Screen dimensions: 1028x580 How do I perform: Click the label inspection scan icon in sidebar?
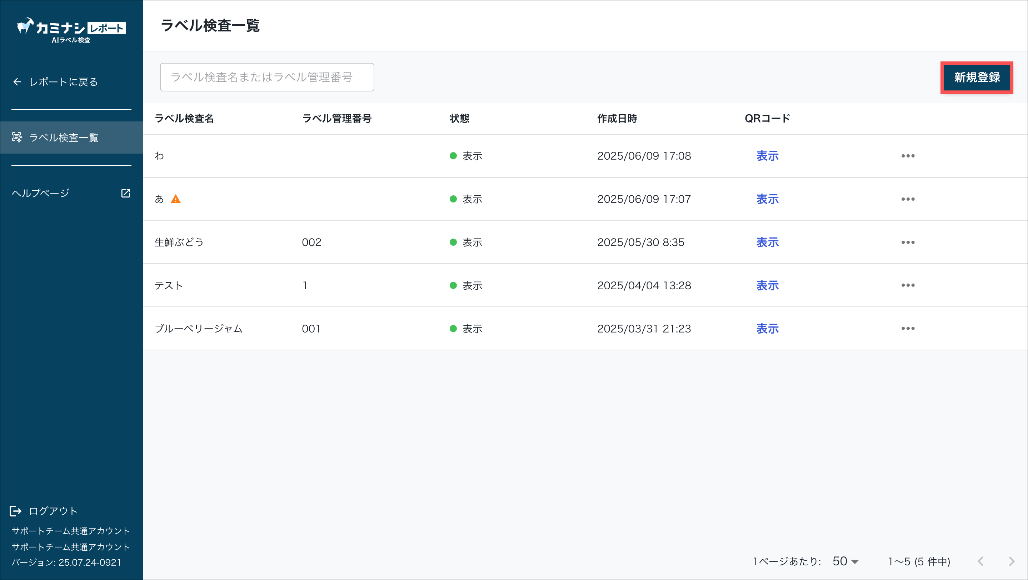coord(17,137)
